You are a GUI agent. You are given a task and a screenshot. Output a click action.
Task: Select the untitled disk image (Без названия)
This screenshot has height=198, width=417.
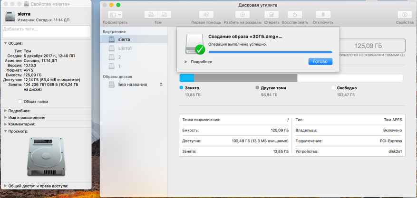tap(133, 85)
